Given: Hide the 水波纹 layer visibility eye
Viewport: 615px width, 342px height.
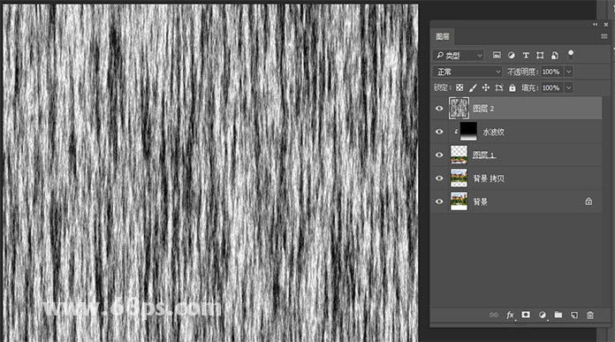Looking at the screenshot, I should coord(439,132).
